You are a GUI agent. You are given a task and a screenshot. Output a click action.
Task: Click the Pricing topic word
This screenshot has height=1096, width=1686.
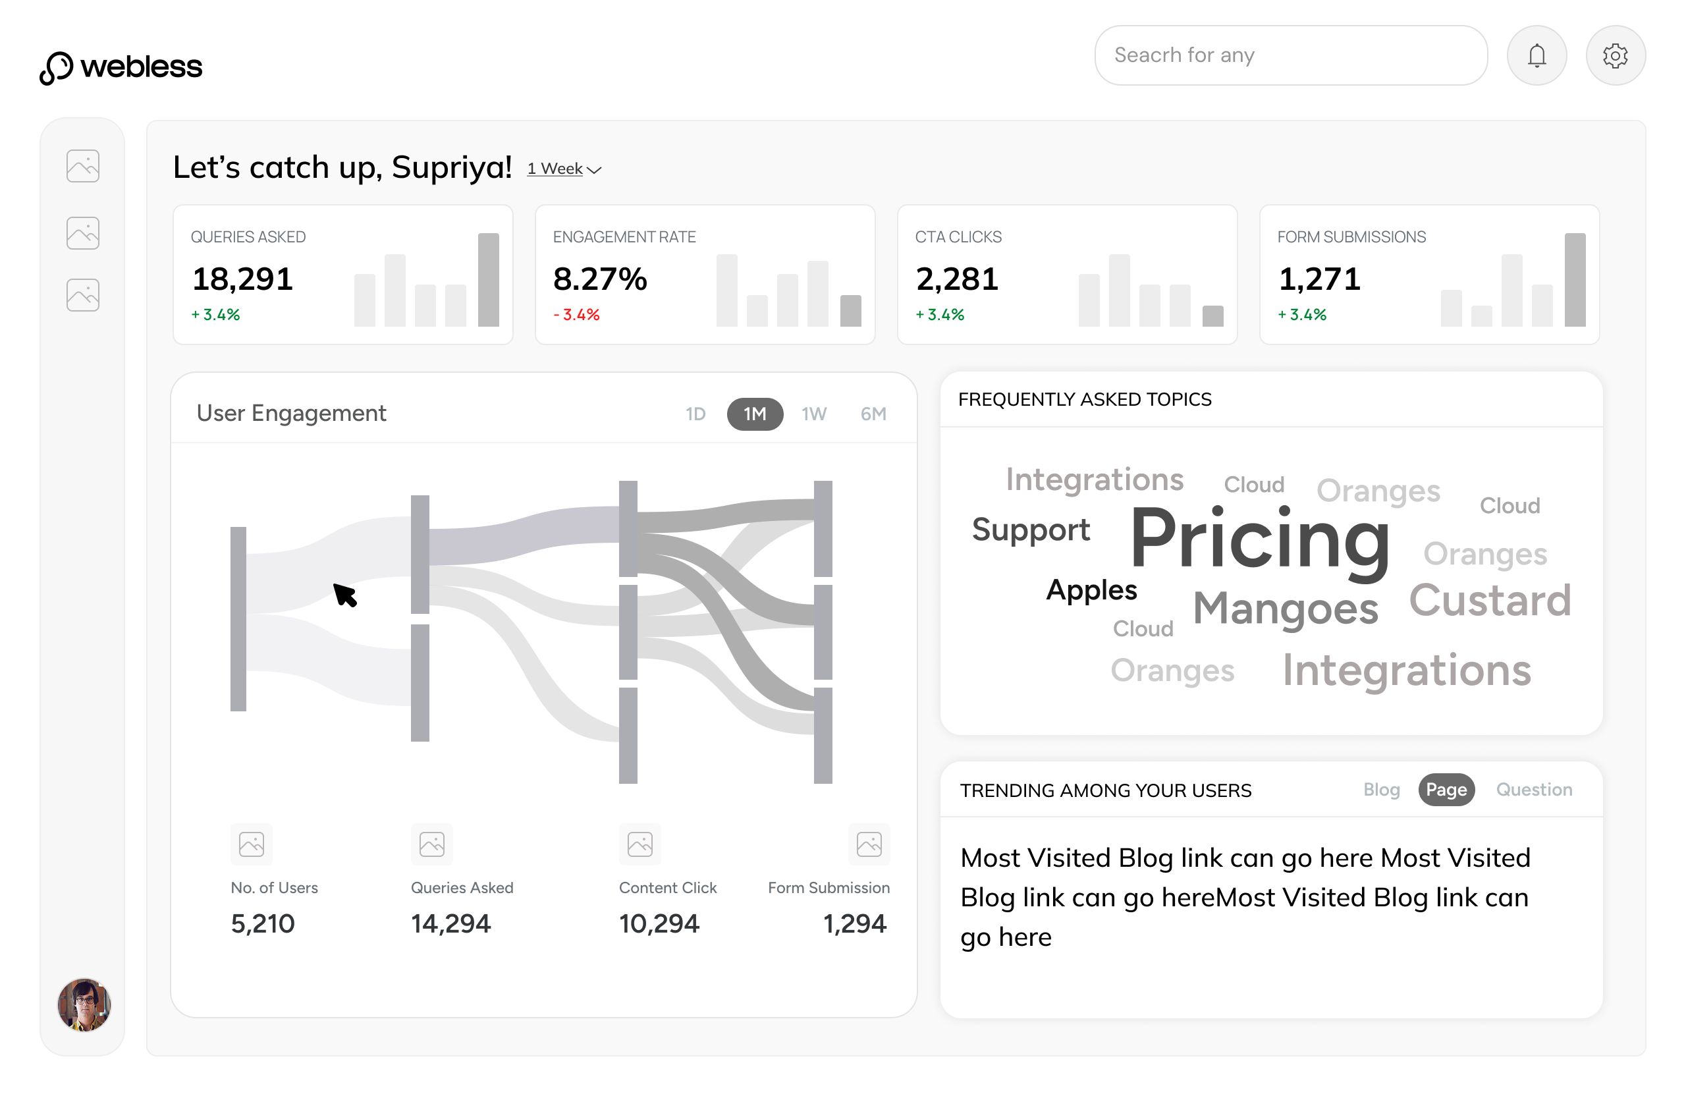pyautogui.click(x=1259, y=540)
